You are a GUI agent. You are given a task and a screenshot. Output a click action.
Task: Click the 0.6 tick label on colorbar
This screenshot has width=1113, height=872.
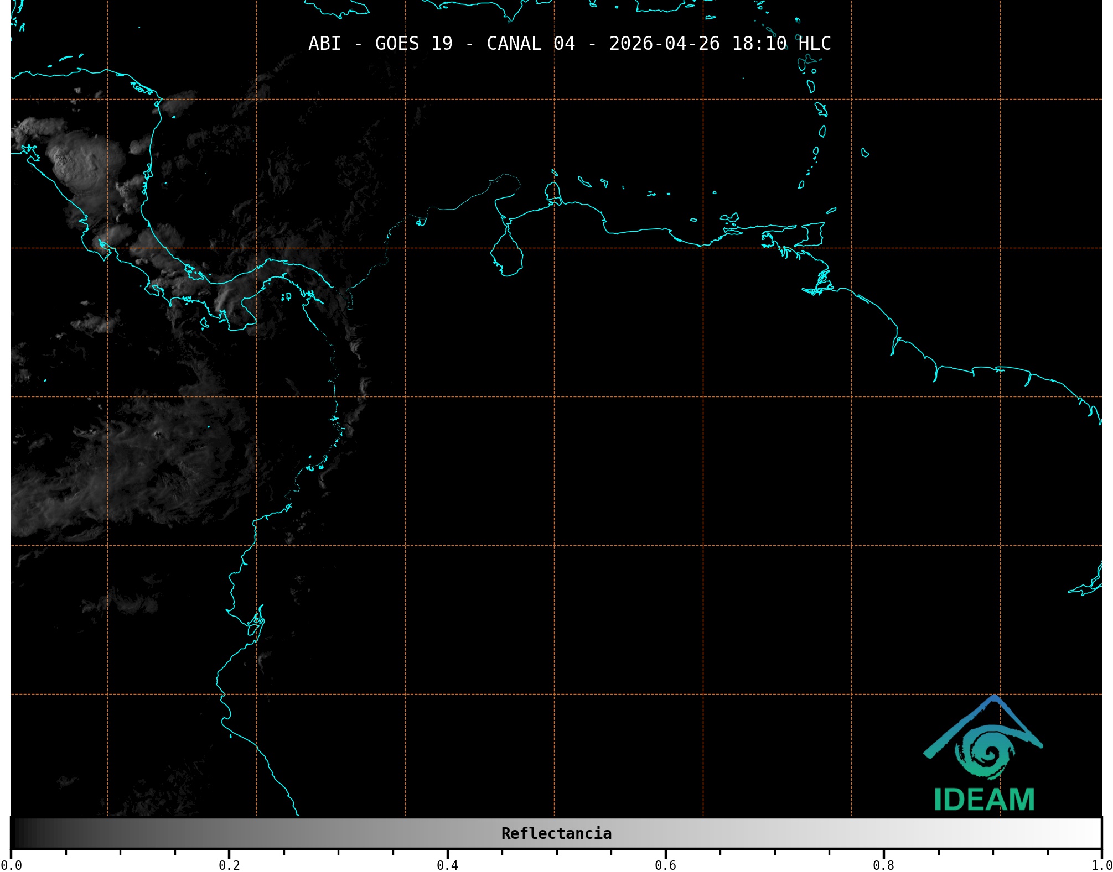(665, 865)
